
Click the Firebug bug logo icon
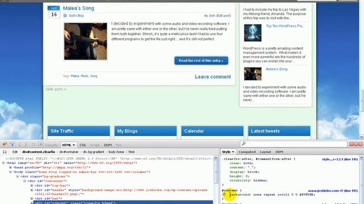tap(5, 144)
